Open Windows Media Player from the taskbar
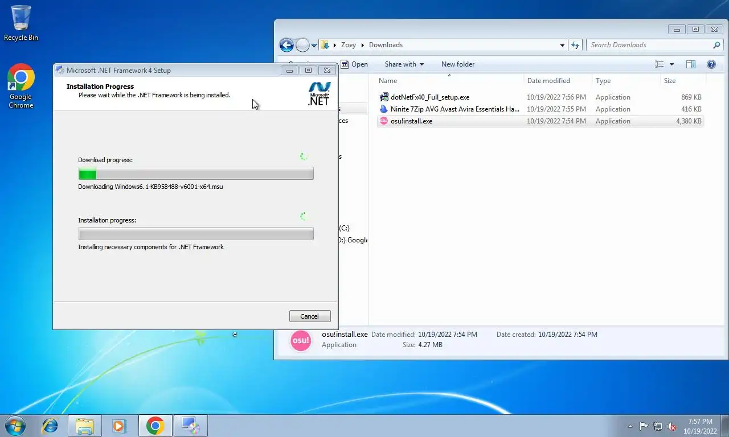 [x=119, y=426]
